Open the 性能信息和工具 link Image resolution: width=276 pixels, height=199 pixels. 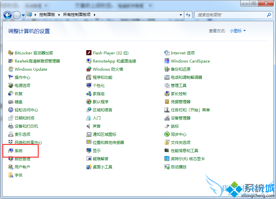(x=185, y=150)
